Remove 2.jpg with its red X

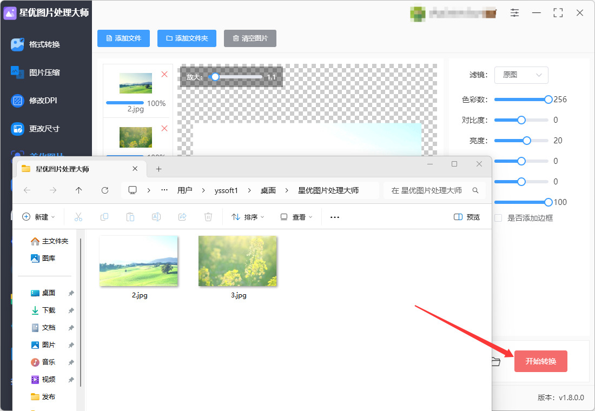(x=164, y=75)
